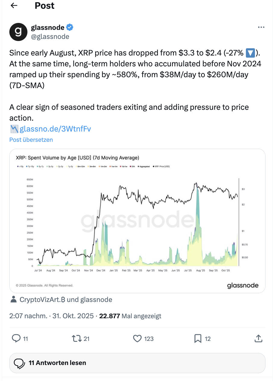Open the glassnode profile avatar

(18, 32)
